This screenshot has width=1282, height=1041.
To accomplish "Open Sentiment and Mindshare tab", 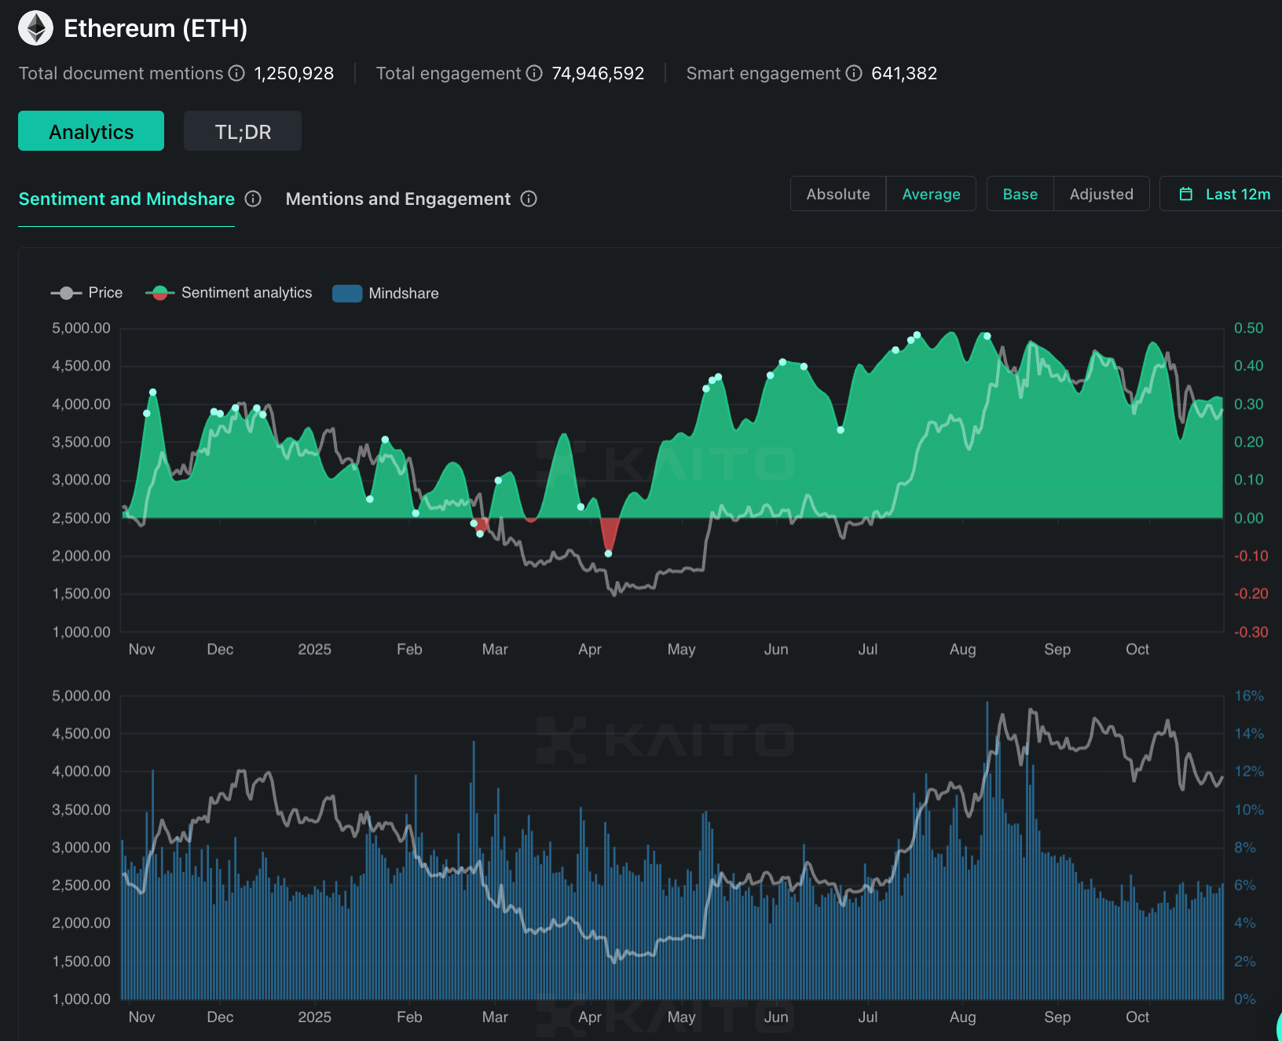I will click(126, 199).
